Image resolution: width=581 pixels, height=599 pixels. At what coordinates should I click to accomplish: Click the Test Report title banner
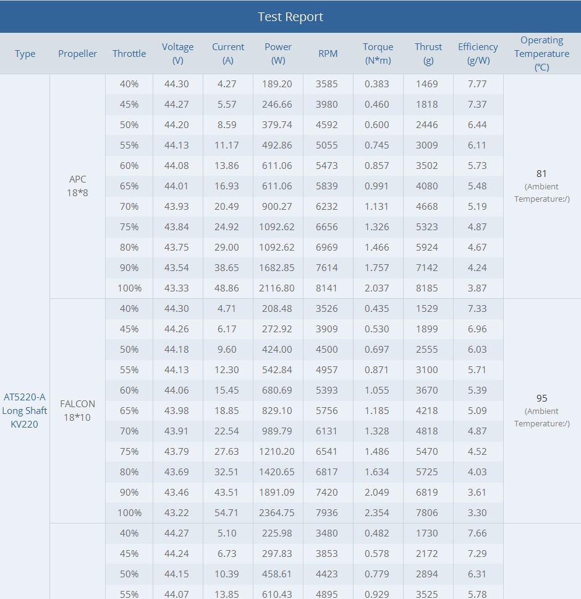tap(290, 17)
